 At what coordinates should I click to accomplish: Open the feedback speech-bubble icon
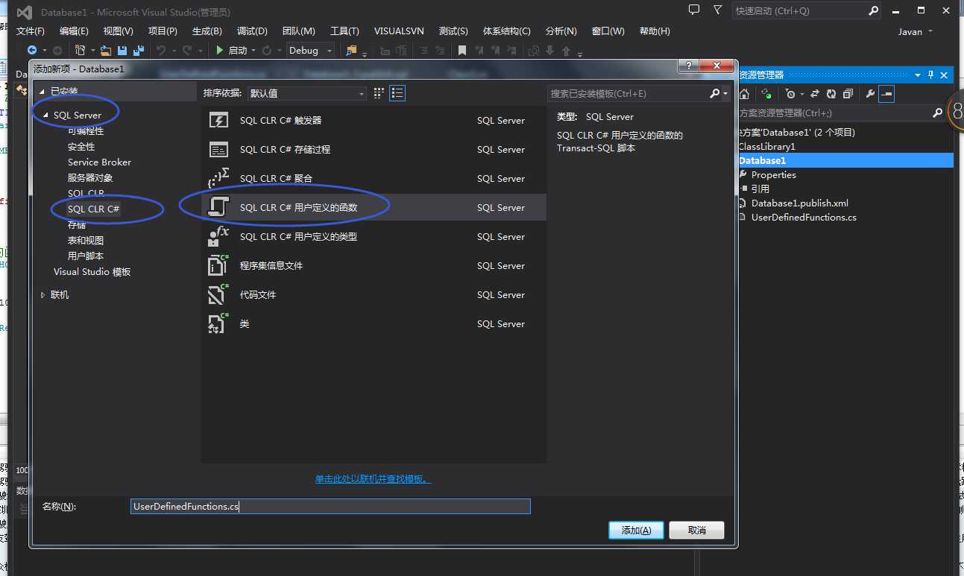tap(694, 10)
